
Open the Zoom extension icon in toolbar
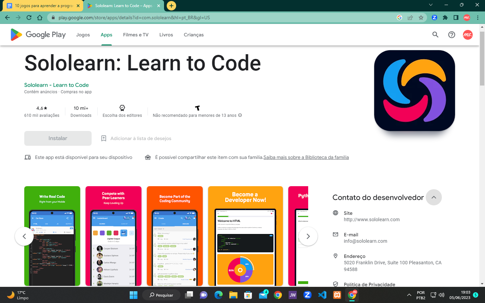(x=434, y=18)
